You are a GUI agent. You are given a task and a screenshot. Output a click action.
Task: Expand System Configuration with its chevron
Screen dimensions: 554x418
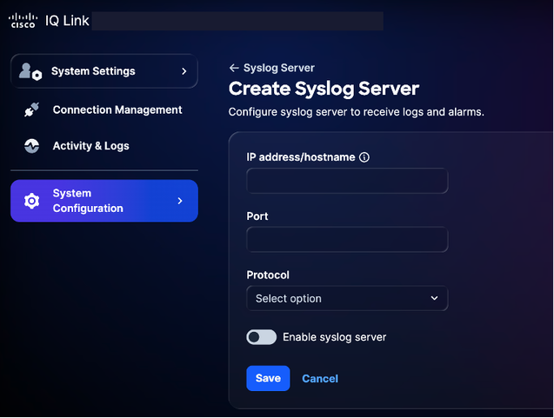click(180, 201)
